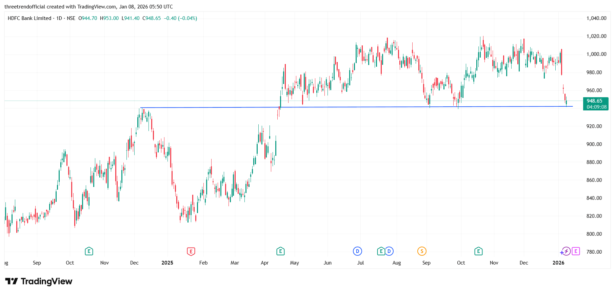Click the 980.00 price axis label
The height and width of the screenshot is (294, 615).
tap(594, 72)
